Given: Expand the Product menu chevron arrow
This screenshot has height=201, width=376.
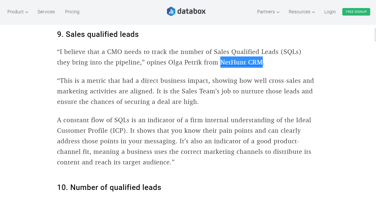Looking at the screenshot, I should (x=27, y=12).
